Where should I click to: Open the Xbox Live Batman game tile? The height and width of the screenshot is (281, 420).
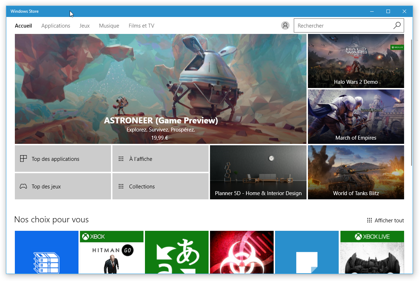pyautogui.click(x=372, y=252)
